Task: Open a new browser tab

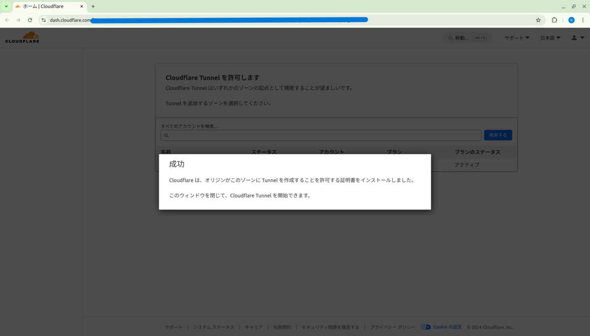Action: 93,6
